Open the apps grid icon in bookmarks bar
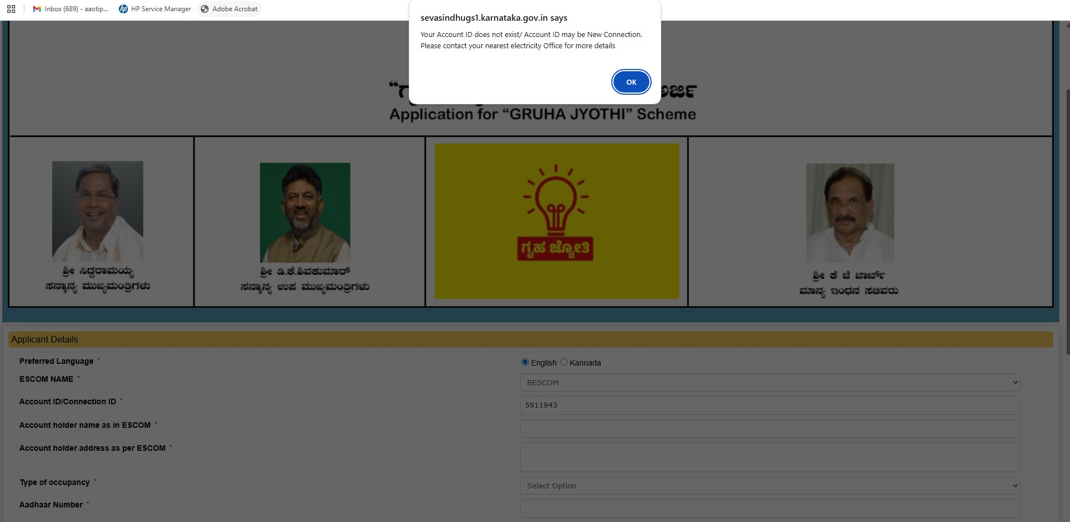 pos(11,9)
